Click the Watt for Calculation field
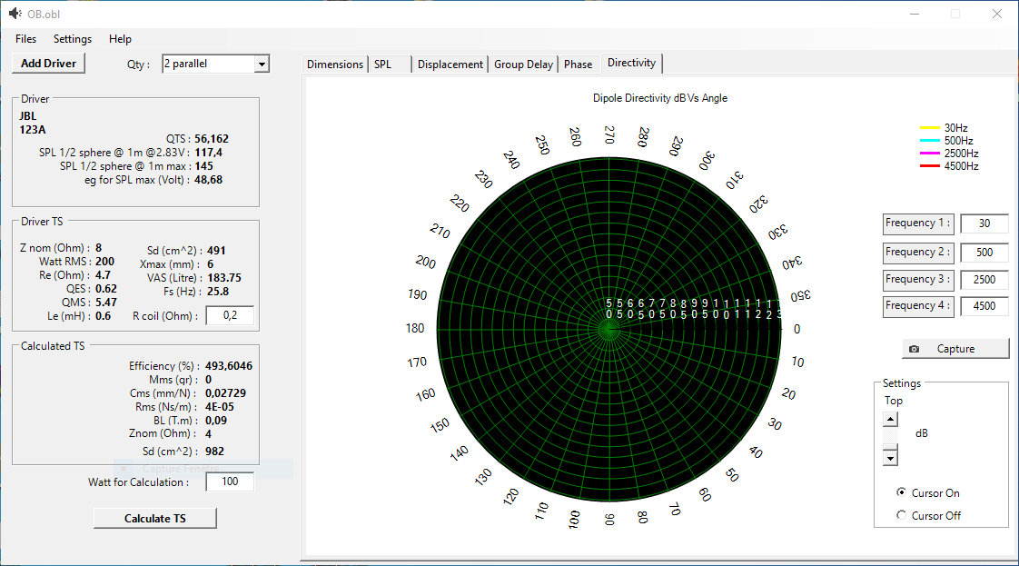Screen dimensions: 1019x566 click(230, 482)
